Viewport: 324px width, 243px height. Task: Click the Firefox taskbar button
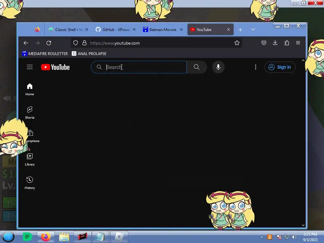[x=46, y=237]
